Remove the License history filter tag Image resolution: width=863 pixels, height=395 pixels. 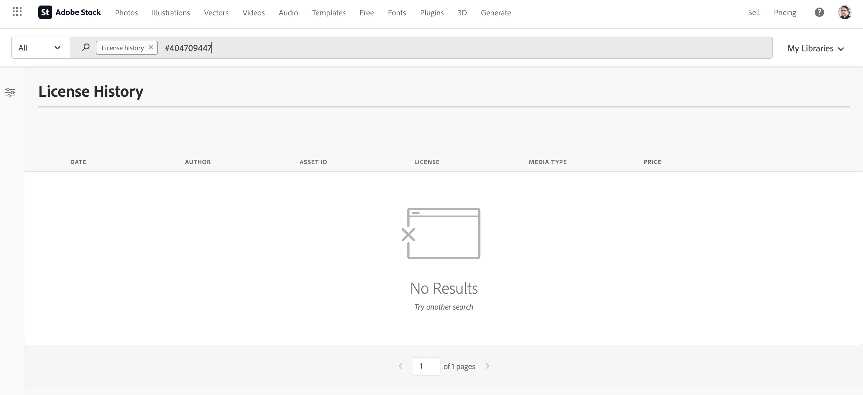[151, 47]
